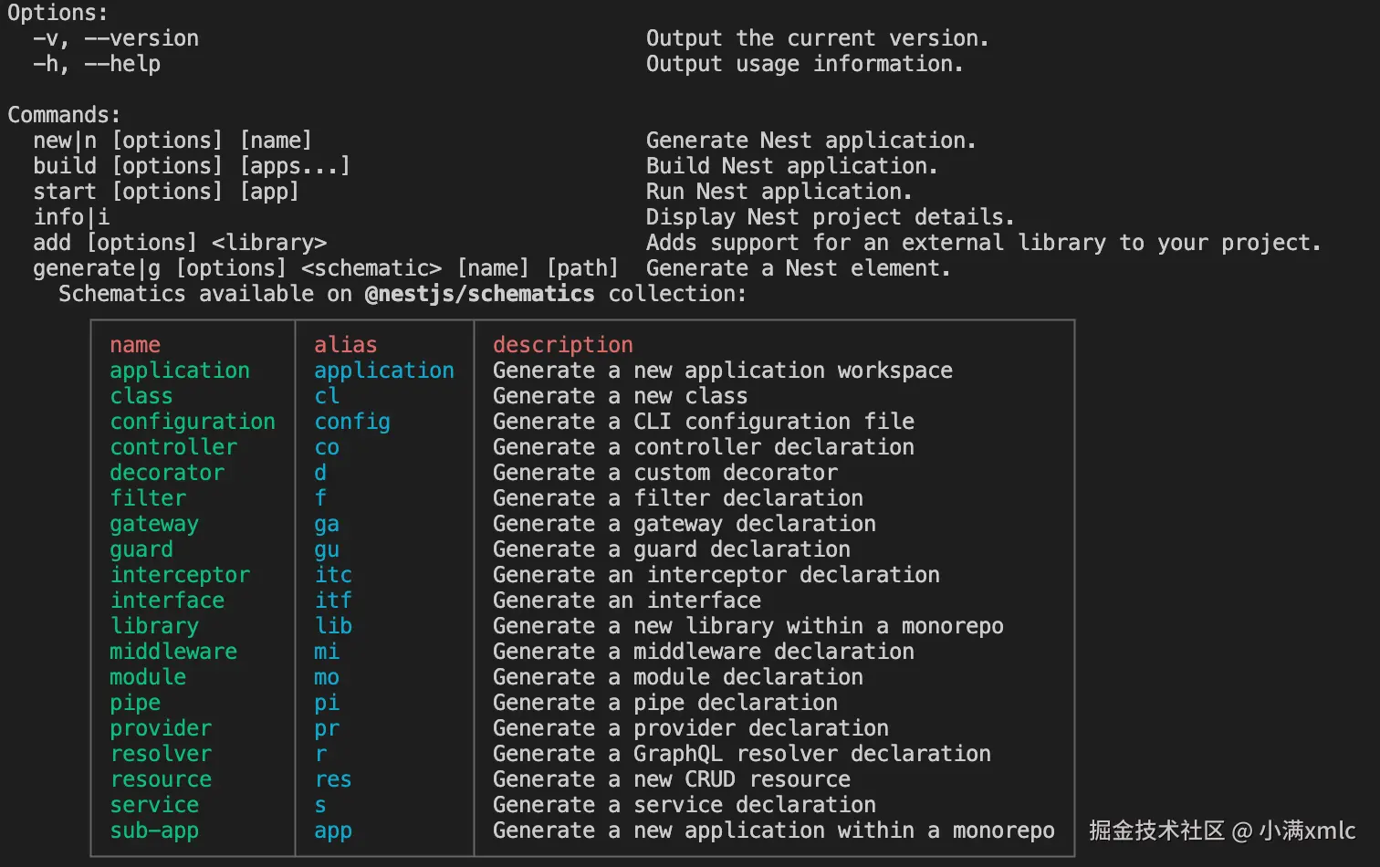
Task: Click the bold "@nestjs/schematics" text
Action: 479,294
